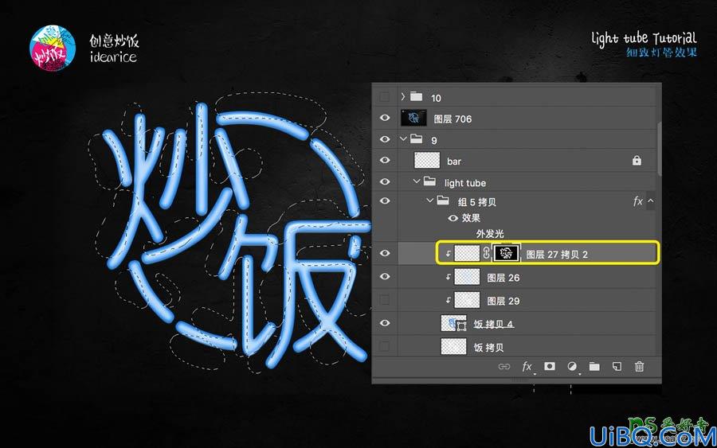717x448 pixels.
Task: Select the layer name 饭 拷贝
Action: click(488, 348)
